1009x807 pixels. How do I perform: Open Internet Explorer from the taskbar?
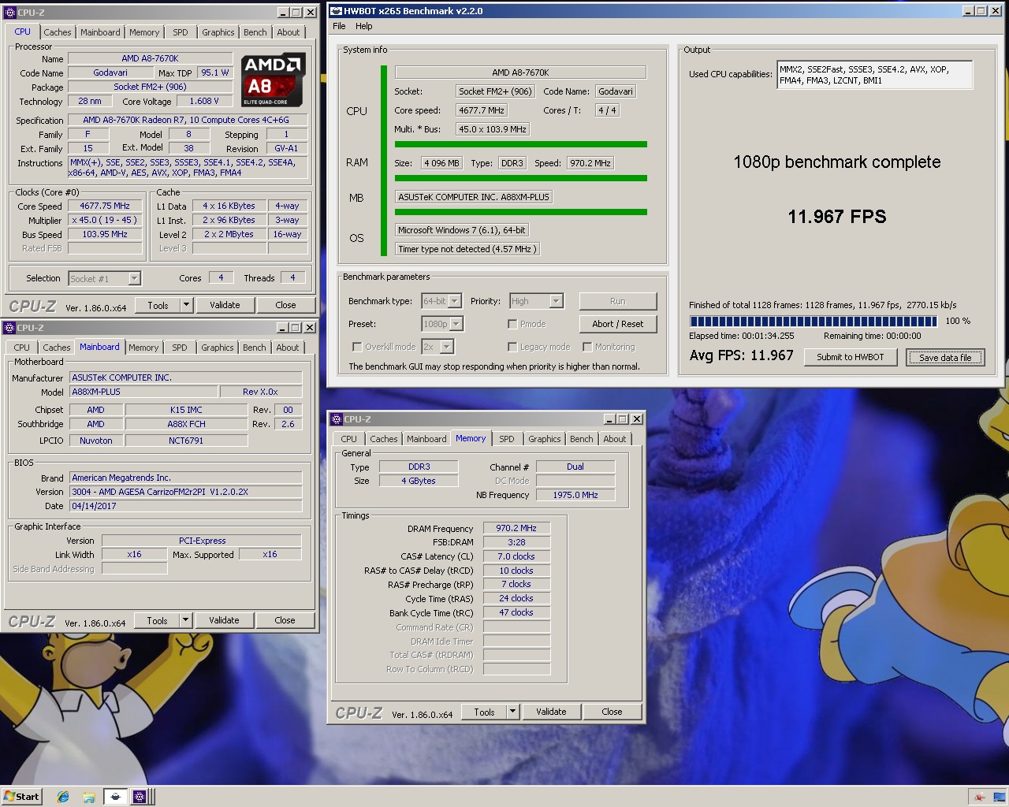coord(63,797)
